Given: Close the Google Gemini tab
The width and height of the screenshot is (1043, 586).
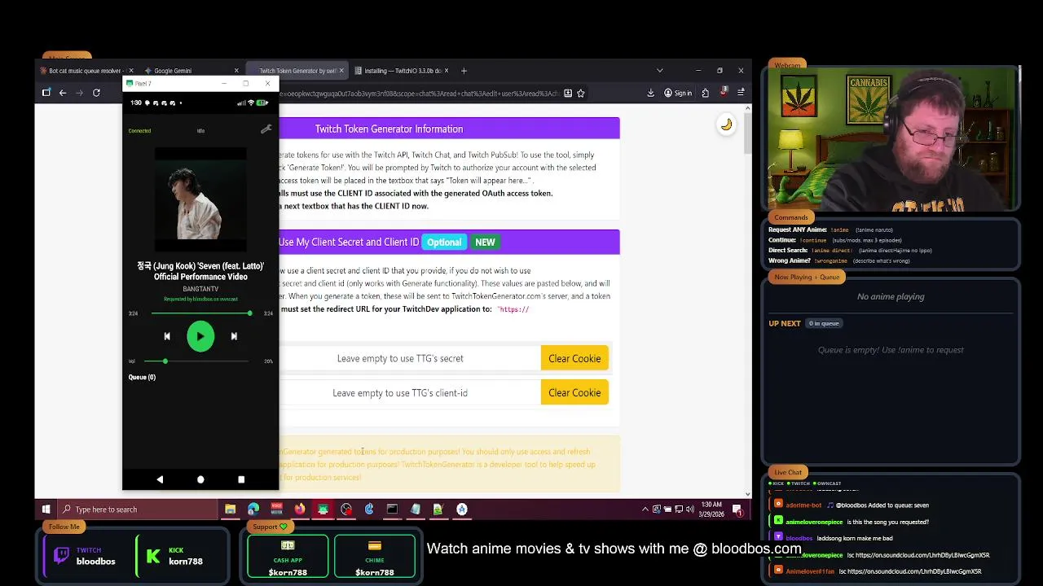Looking at the screenshot, I should pyautogui.click(x=236, y=71).
